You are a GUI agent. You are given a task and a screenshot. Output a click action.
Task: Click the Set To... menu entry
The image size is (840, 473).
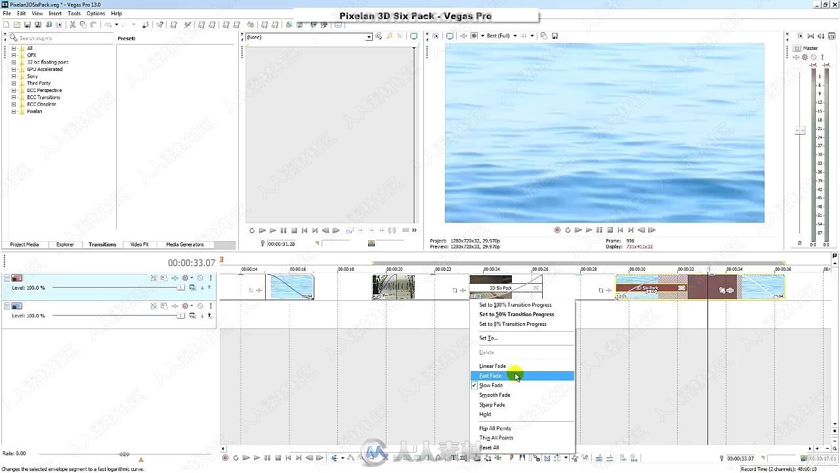522,338
